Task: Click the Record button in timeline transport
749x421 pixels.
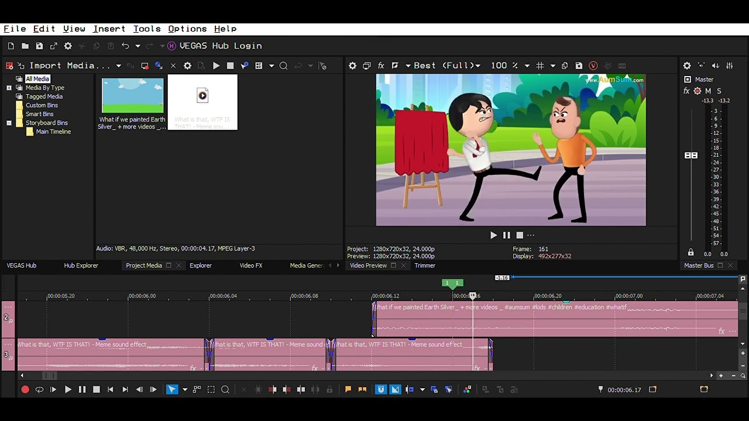Action: (x=25, y=389)
